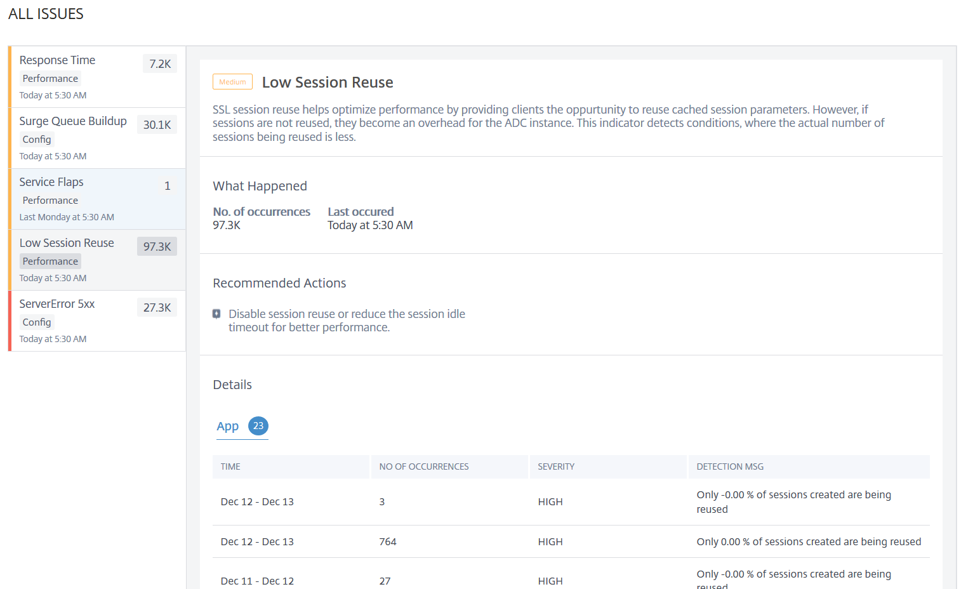Click the Medium severity badge
This screenshot has width=961, height=589.
coord(232,82)
